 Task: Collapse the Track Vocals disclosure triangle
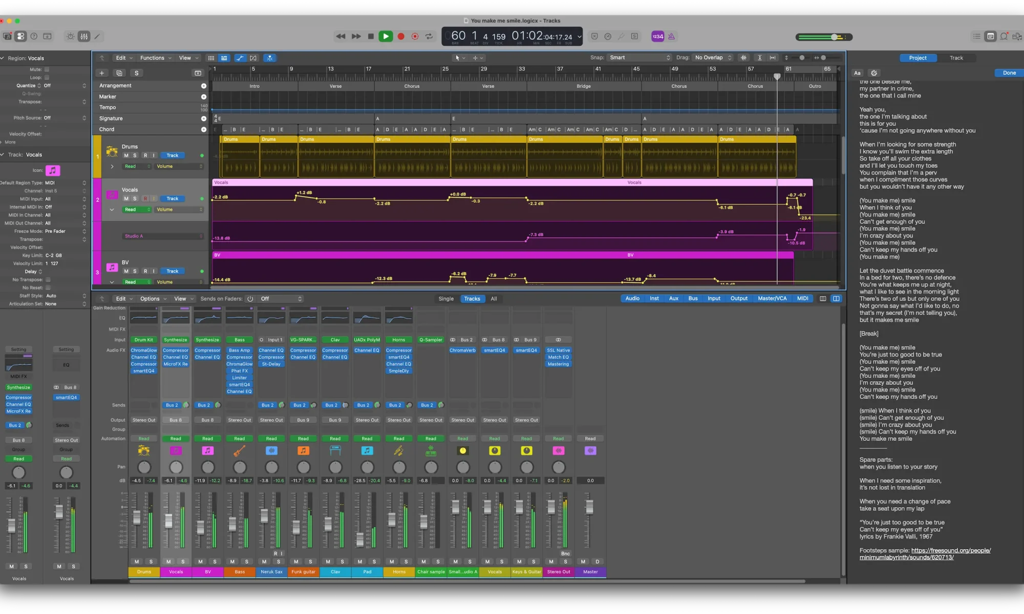coord(3,155)
